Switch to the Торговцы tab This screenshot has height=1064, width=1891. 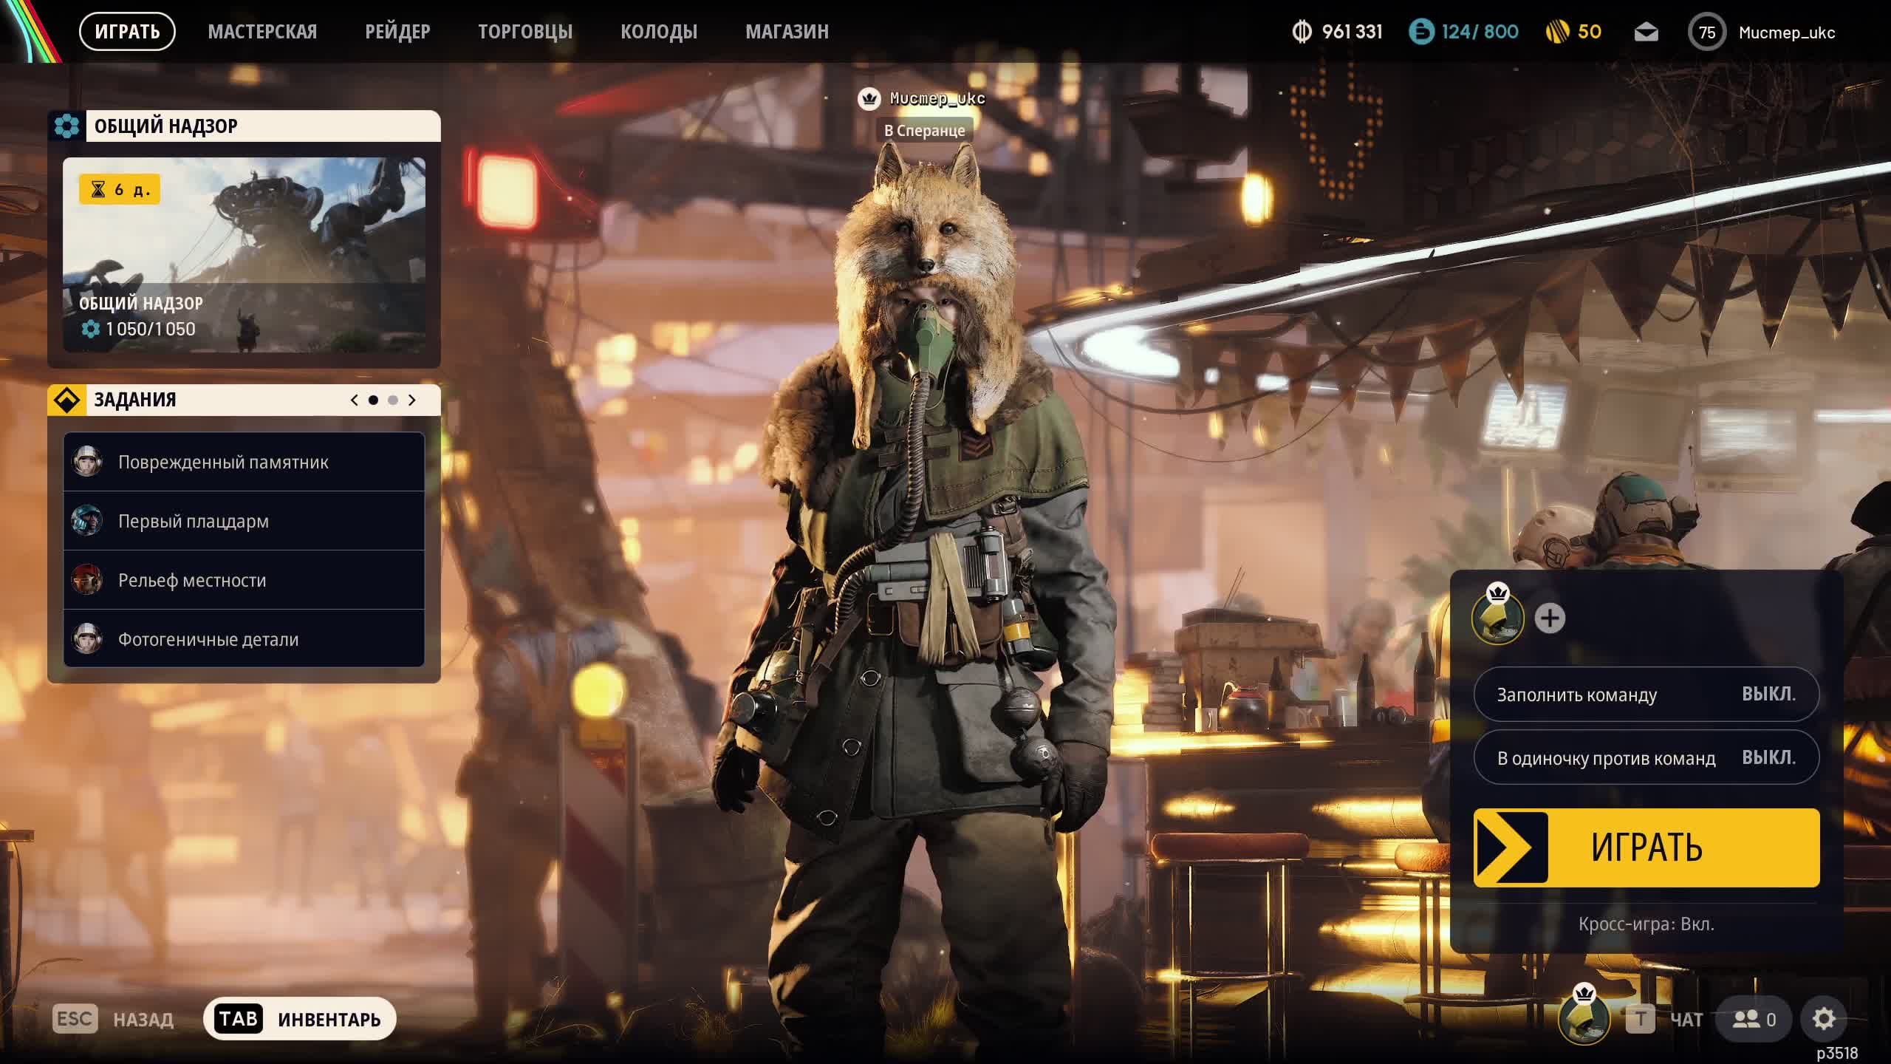[x=524, y=32]
